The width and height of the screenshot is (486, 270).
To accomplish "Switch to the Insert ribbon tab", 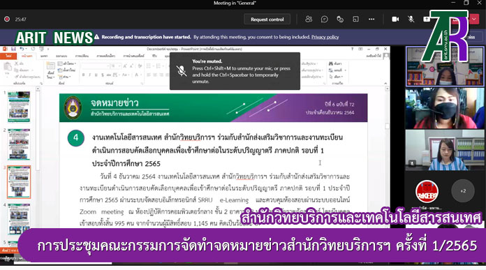I will tap(44, 56).
